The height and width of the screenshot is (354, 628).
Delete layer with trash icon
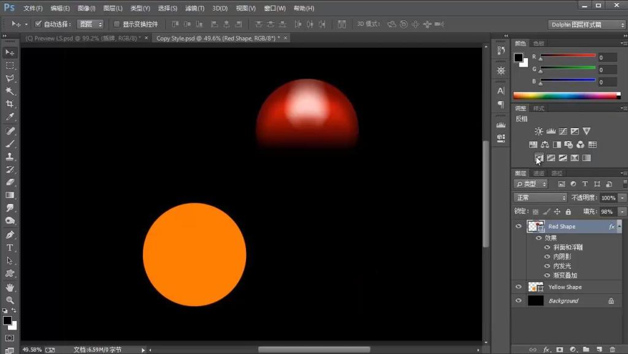613,349
